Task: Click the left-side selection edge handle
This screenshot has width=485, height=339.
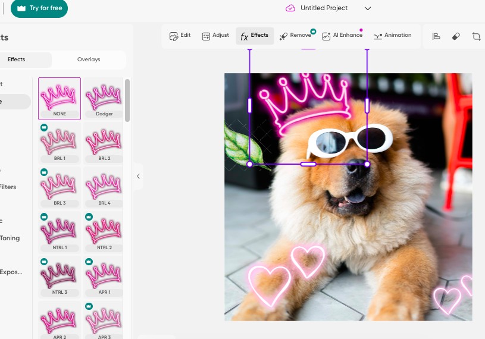Action: pyautogui.click(x=249, y=105)
